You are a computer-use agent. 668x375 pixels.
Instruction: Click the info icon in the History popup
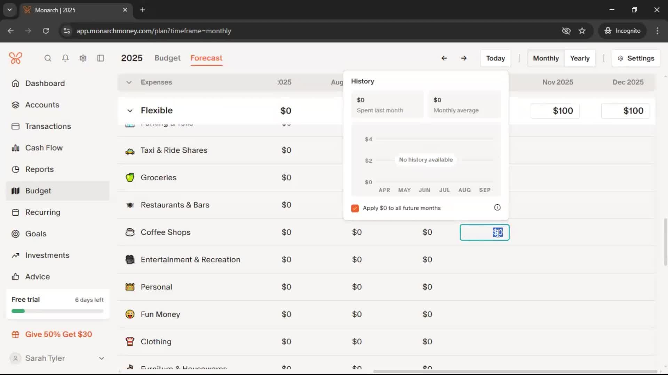[x=497, y=208]
